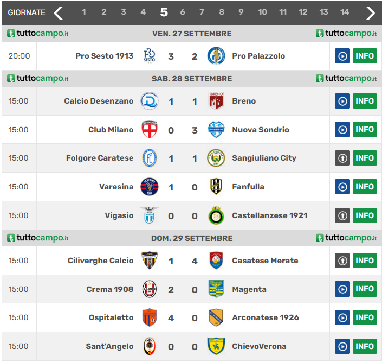Switch to matchday 14
This screenshot has height=362, width=382.
345,12
